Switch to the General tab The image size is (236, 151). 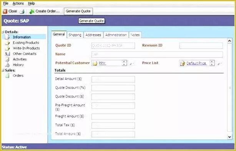[x=59, y=34]
